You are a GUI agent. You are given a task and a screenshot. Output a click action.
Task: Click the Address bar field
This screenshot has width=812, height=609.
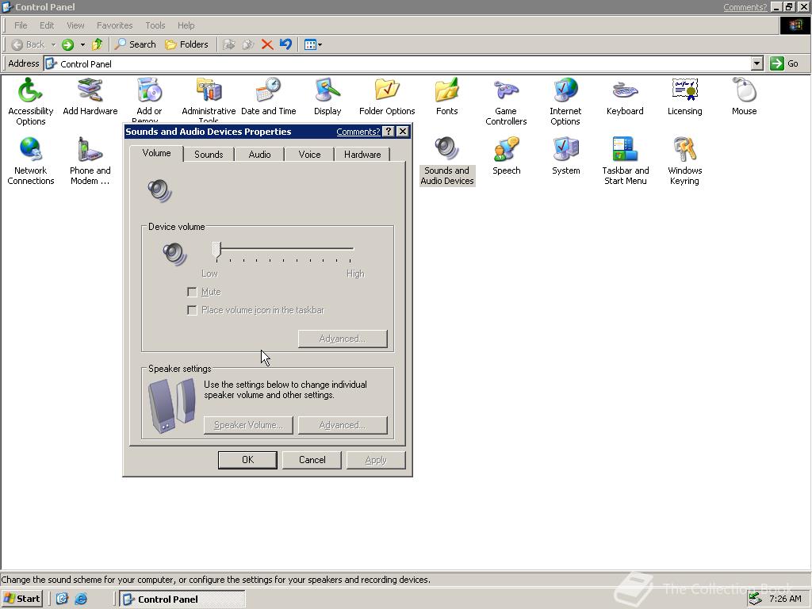pyautogui.click(x=396, y=63)
